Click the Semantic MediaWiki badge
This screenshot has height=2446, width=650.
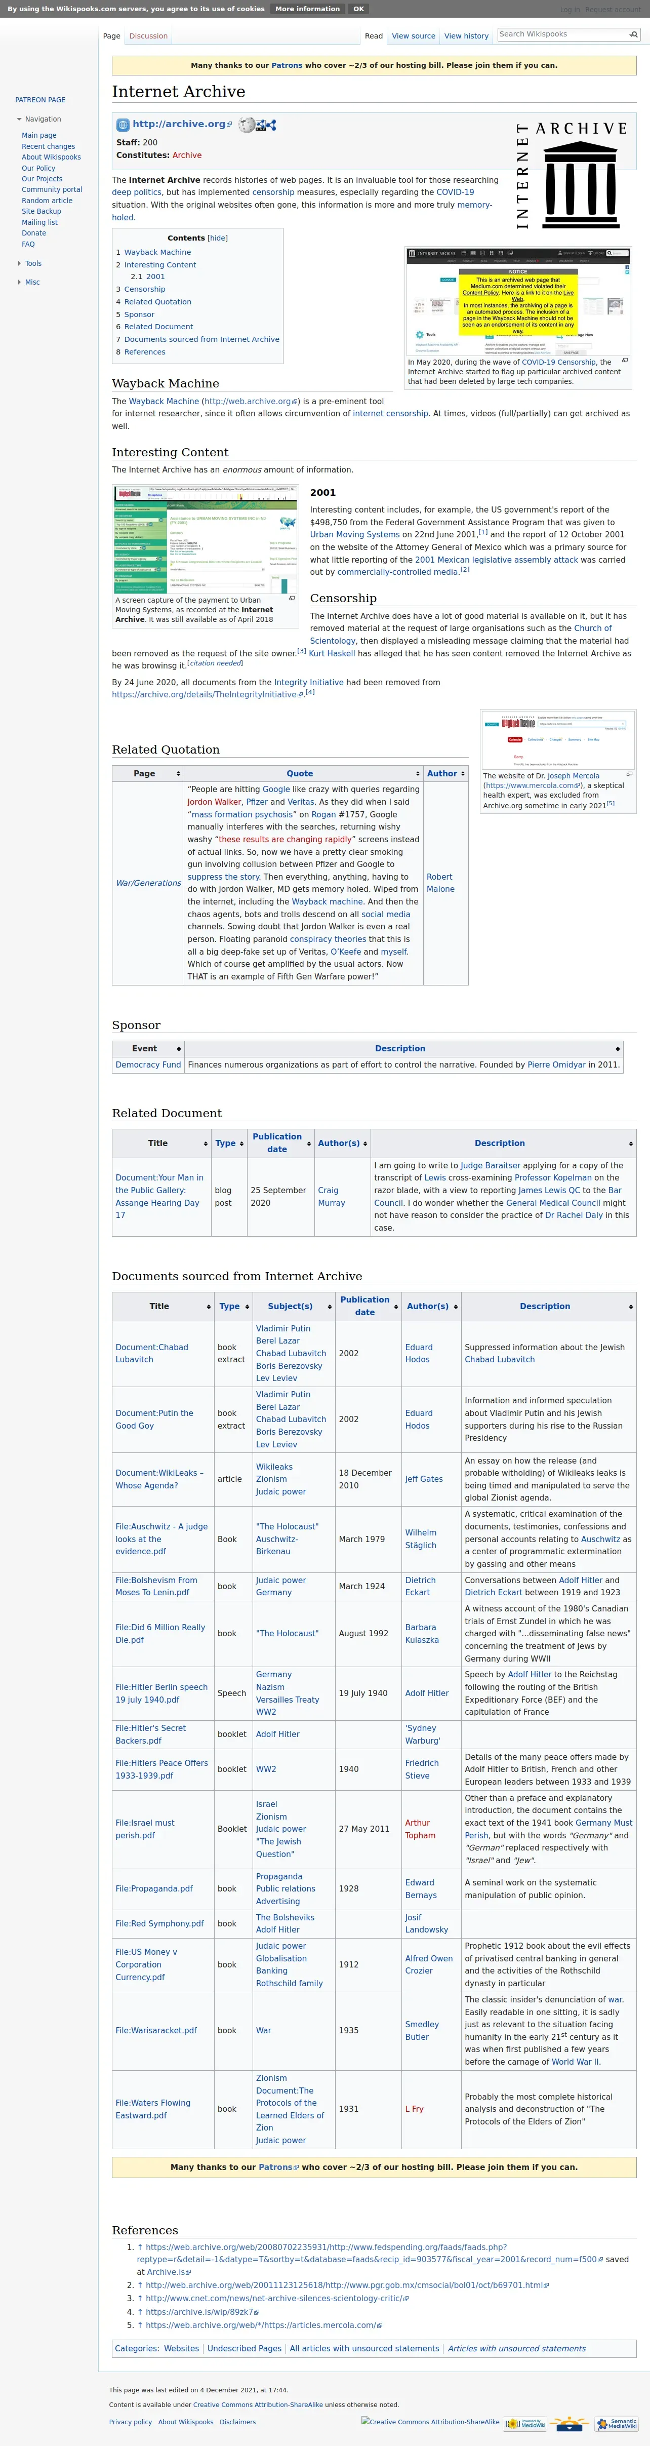point(617,2422)
